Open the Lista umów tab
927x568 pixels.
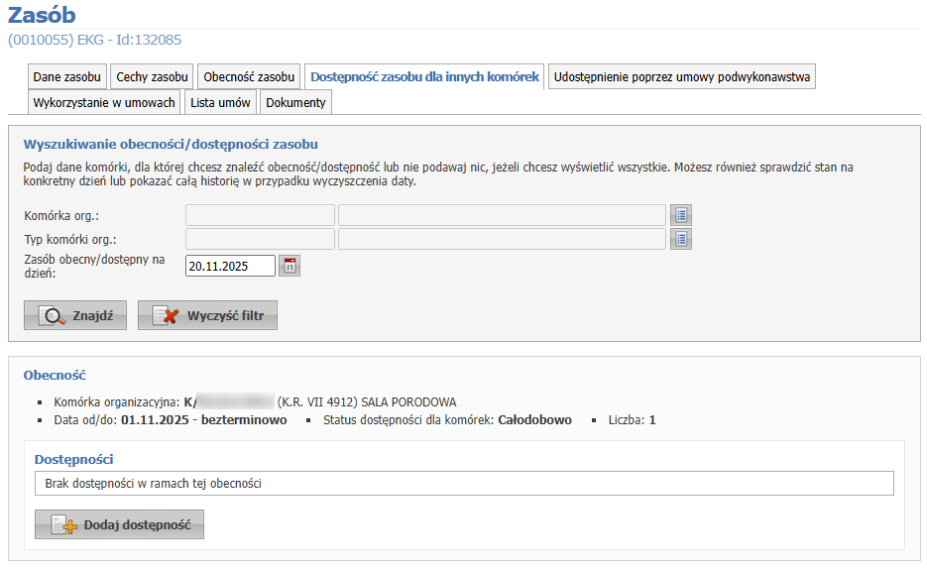(x=221, y=103)
